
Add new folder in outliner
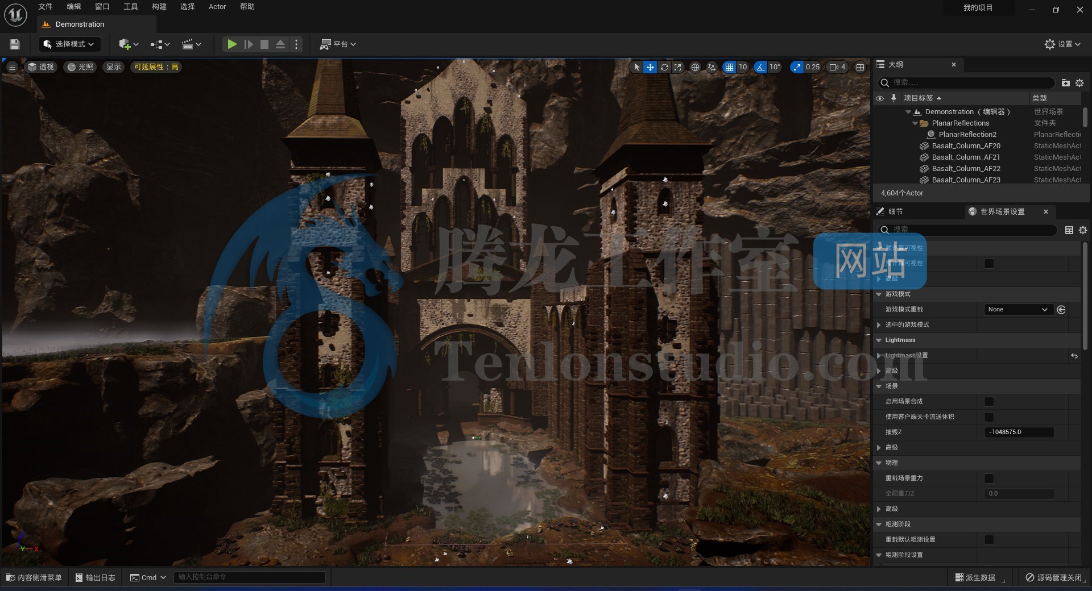tap(1065, 83)
